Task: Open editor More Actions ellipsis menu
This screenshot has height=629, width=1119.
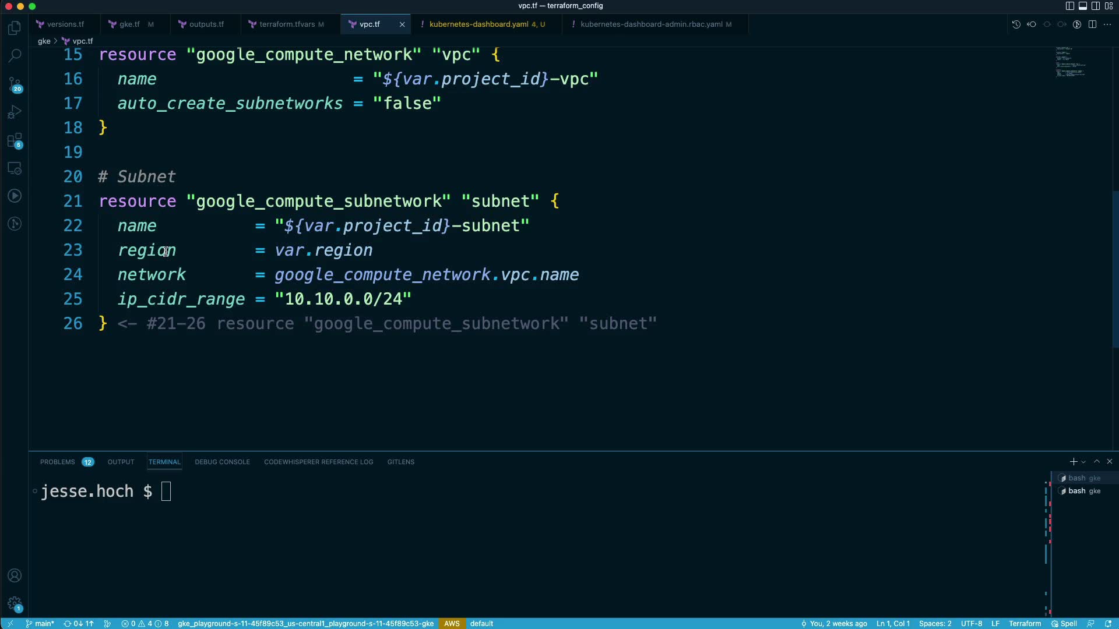Action: point(1107,24)
